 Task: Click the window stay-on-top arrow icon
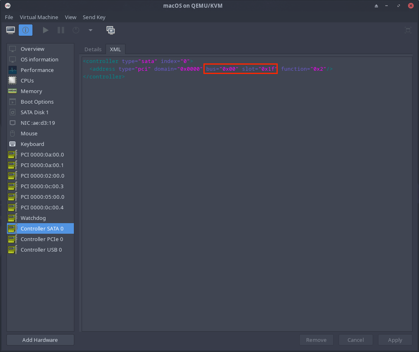[376, 6]
